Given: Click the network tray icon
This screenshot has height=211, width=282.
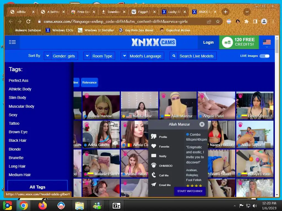Looking at the screenshot, I should coord(248,206).
